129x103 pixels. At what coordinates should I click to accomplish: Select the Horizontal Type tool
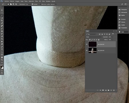(x=2, y=49)
